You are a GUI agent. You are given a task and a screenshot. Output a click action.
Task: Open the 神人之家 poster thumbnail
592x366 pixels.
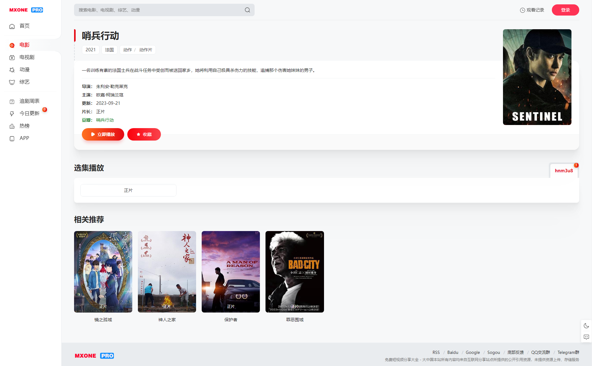tap(167, 272)
